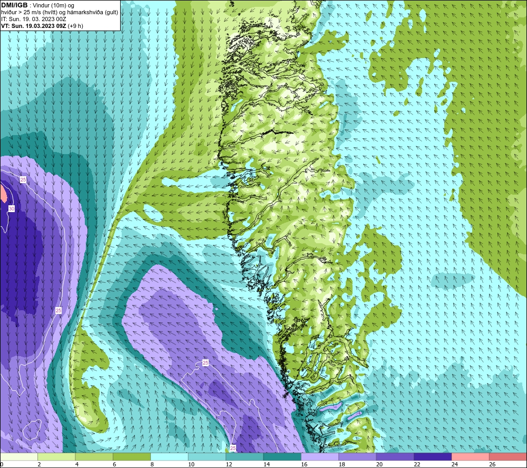Screen dimensions: 527x468
Task: Click the legend scale number "0"
Action: click(2, 464)
